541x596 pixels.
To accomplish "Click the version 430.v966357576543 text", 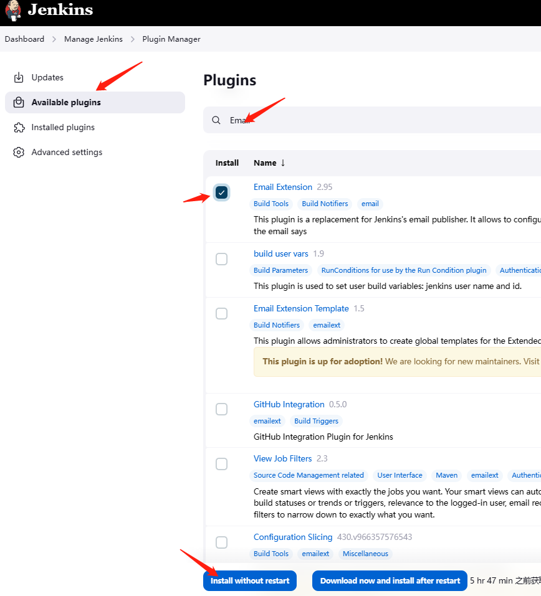I will (x=375, y=537).
